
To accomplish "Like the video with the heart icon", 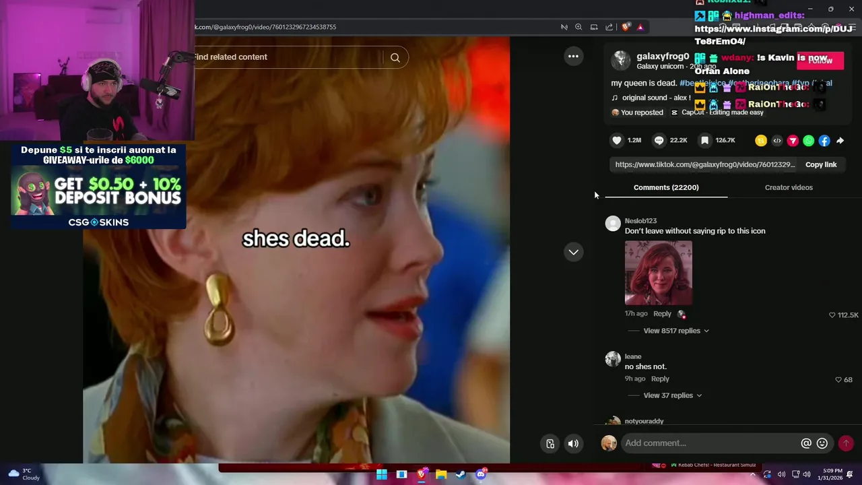I will click(x=616, y=140).
